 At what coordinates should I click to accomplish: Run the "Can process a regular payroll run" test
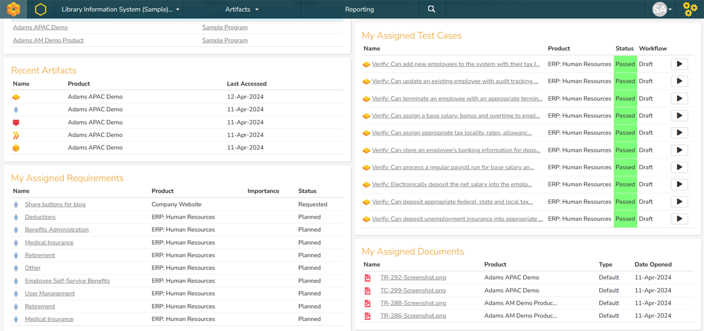coord(679,168)
